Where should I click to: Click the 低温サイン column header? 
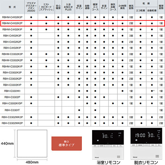click(79, 7)
